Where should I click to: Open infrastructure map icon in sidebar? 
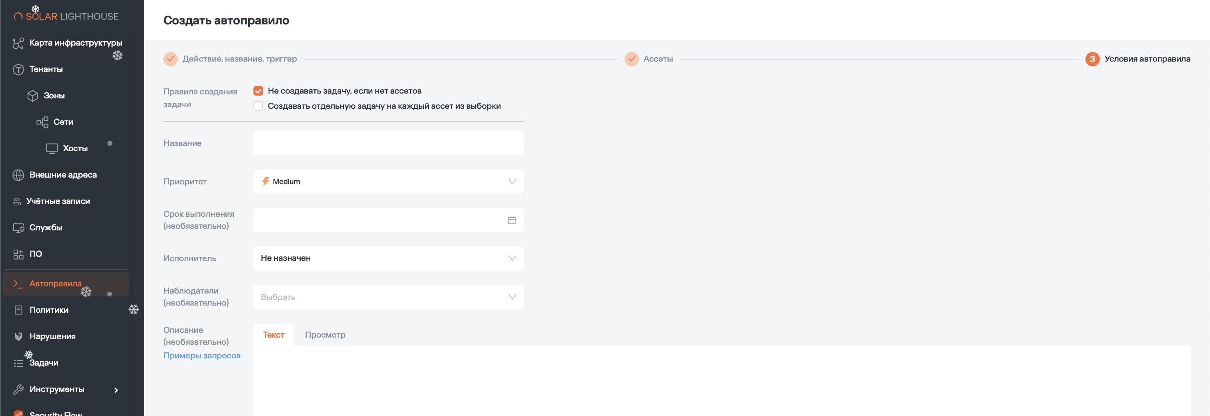coord(18,43)
